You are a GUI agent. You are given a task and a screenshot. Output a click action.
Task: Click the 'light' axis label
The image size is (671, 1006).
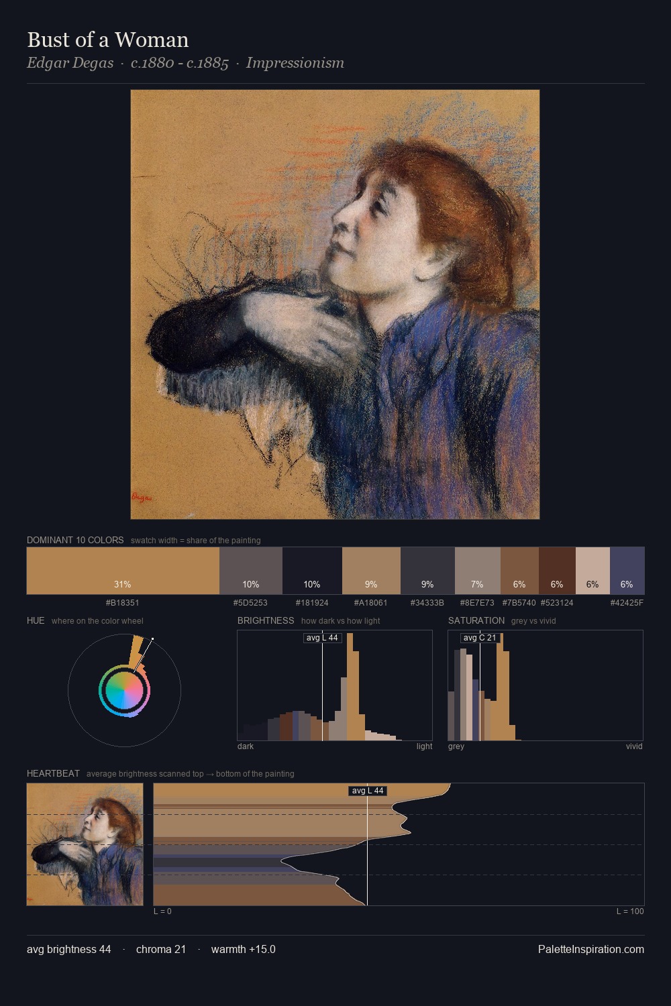point(424,746)
